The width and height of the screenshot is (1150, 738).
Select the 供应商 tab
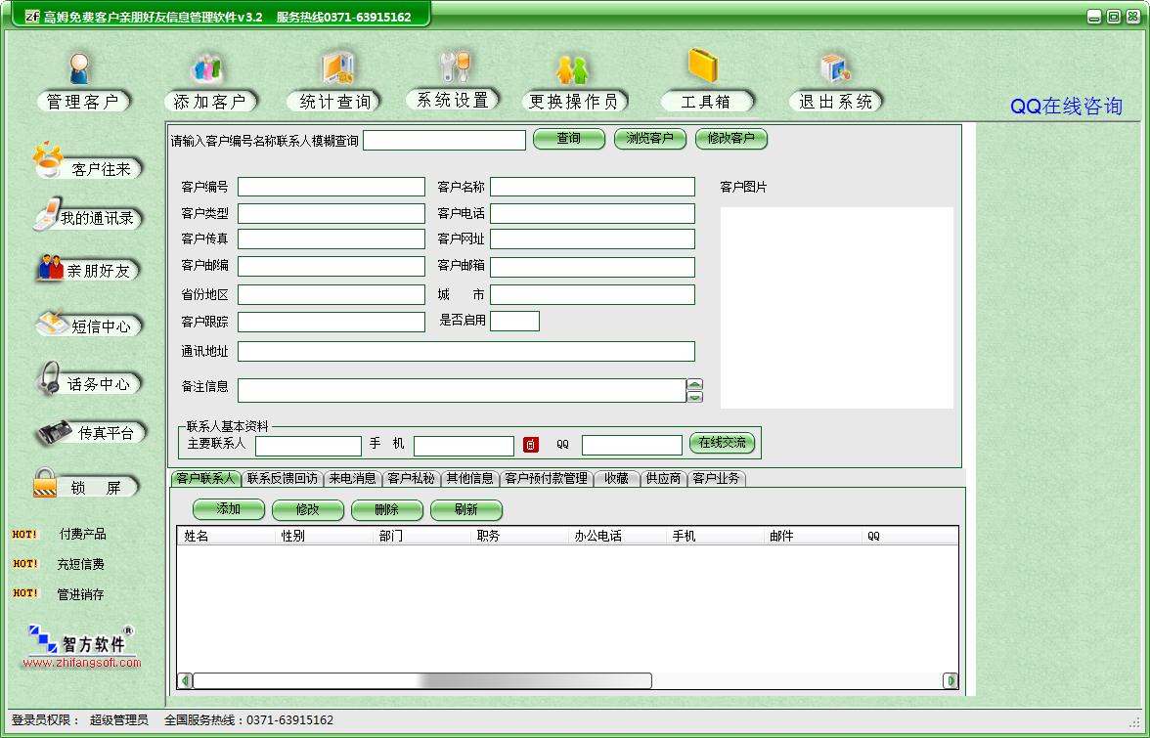[x=663, y=478]
